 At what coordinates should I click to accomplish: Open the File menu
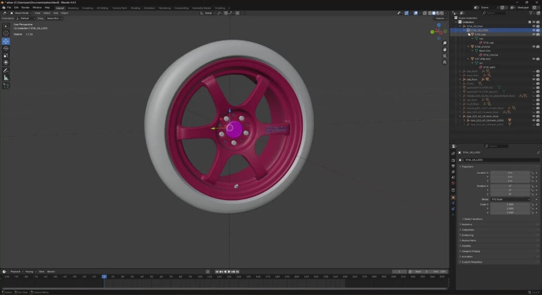tap(9, 7)
